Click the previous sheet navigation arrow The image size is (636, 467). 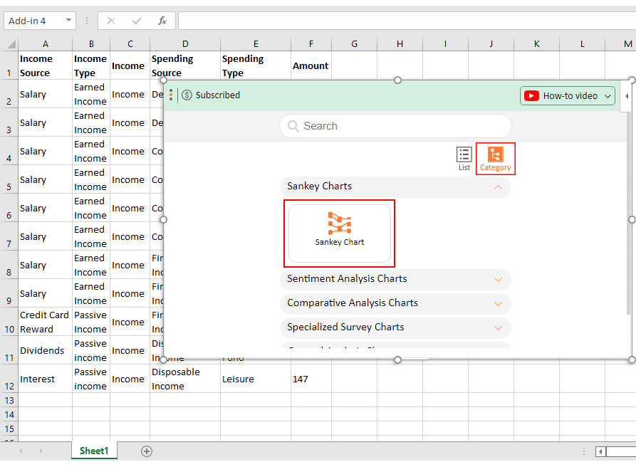pos(21,451)
